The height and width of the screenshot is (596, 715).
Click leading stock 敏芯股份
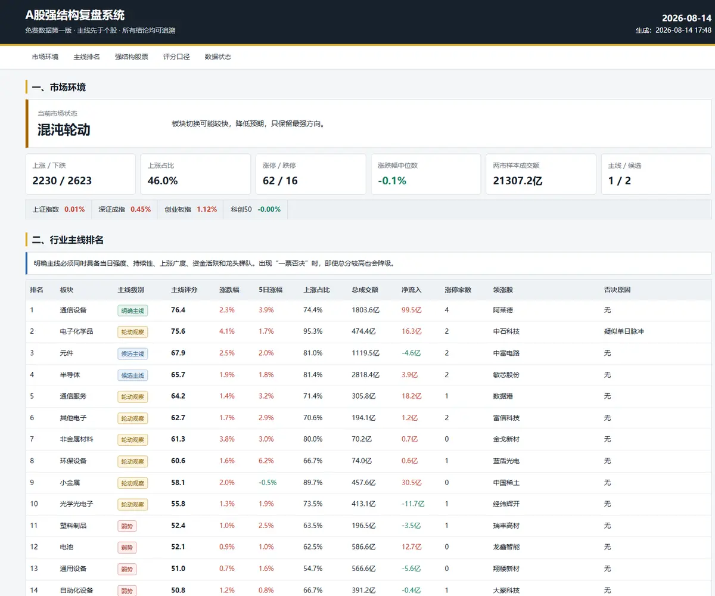click(506, 374)
